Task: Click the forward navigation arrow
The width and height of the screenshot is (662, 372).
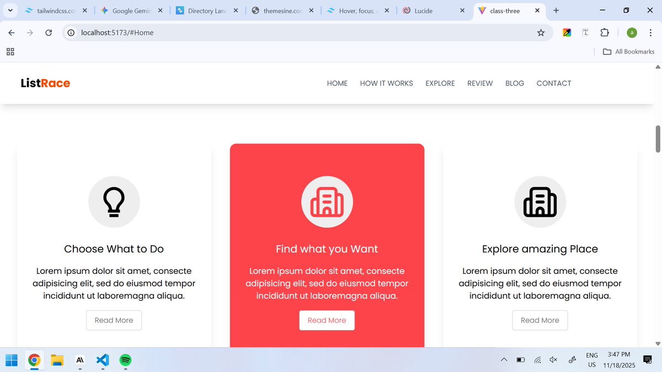Action: (30, 33)
